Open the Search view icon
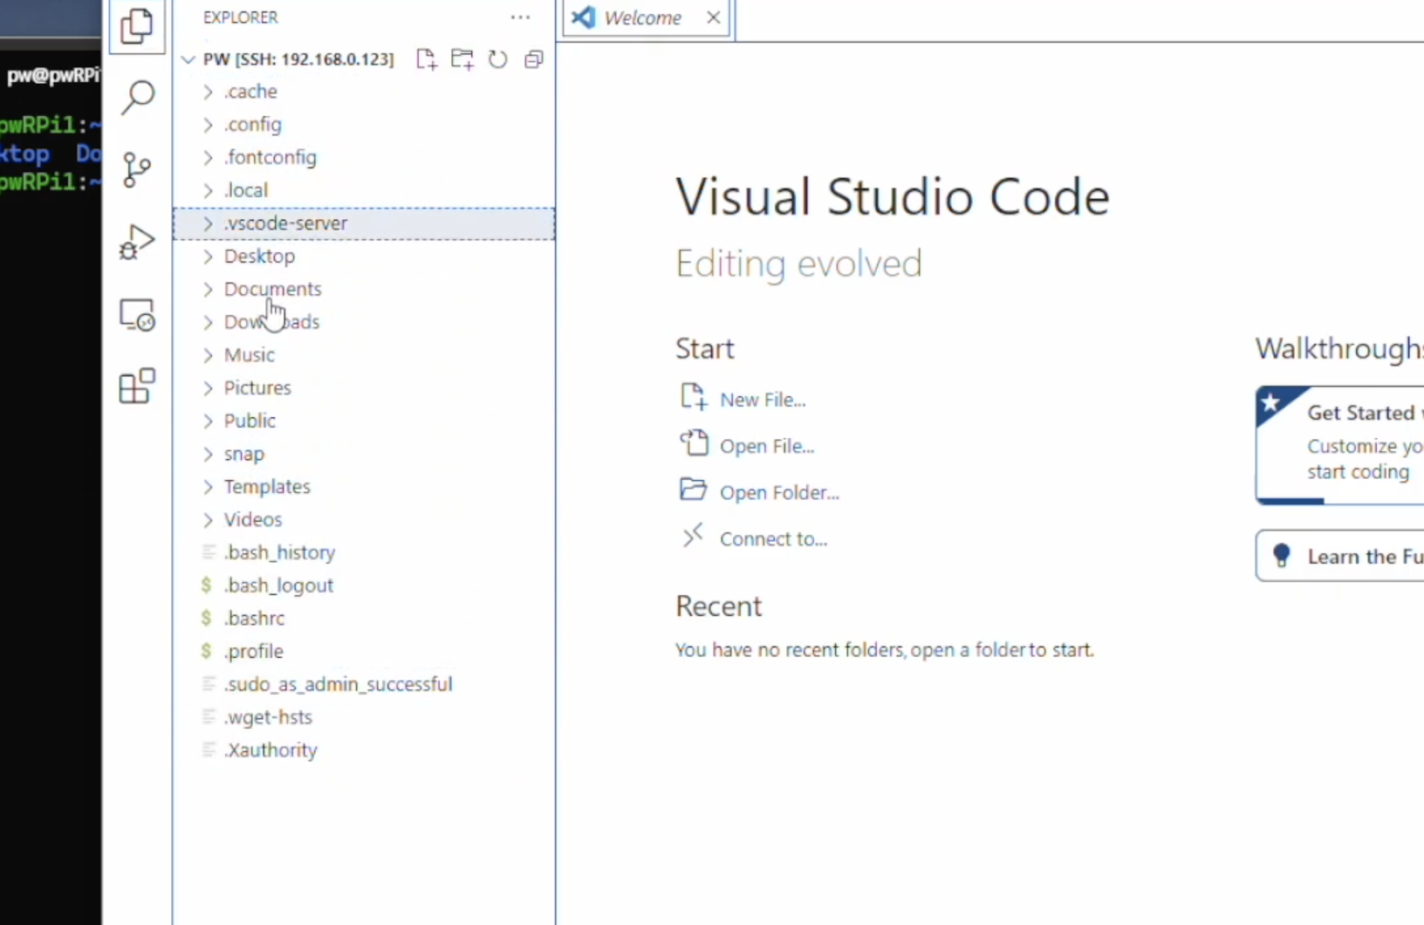Screen dimensions: 1424x925 coord(137,97)
